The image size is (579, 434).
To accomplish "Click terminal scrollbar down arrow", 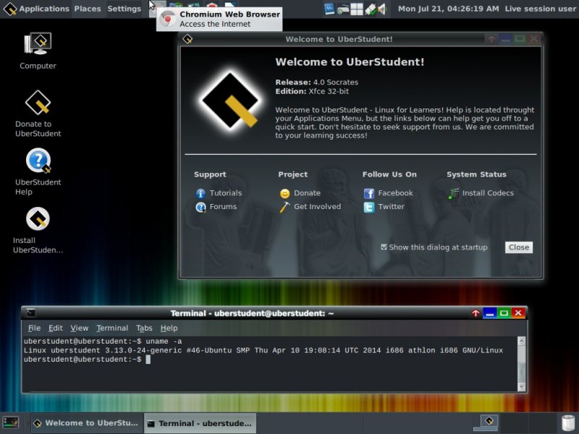I will click(x=521, y=386).
